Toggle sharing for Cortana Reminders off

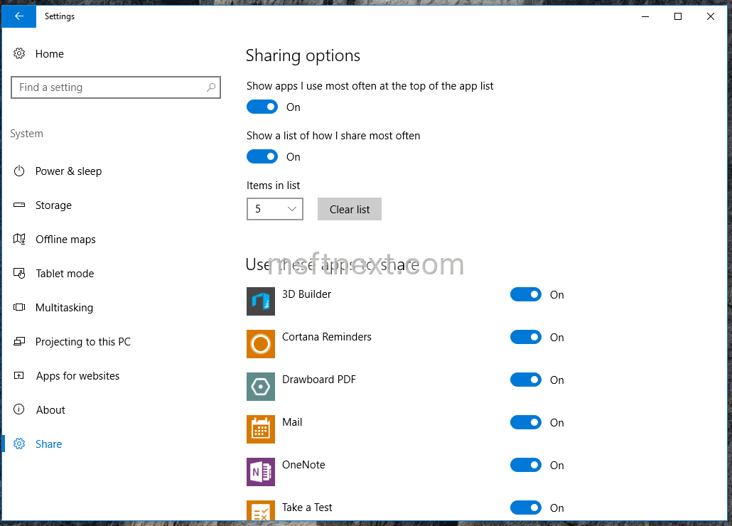pos(526,338)
